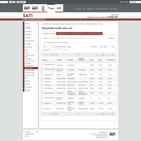This screenshot has height=141, width=141.
Task: Click the BRAT logo in the footer
Action: click(112, 134)
